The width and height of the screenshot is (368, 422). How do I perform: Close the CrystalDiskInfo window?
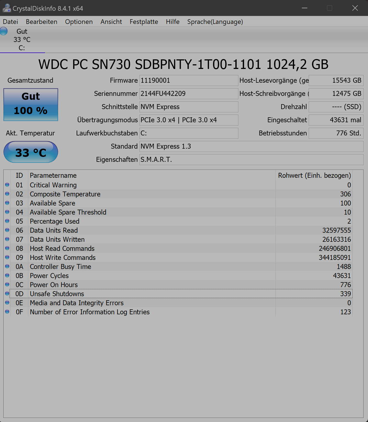pos(355,8)
